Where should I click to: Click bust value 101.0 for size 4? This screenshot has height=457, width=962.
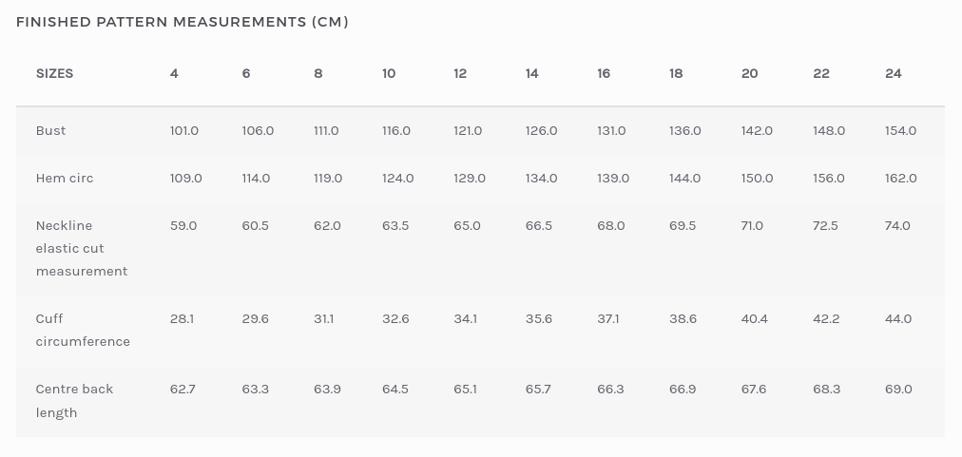pos(184,130)
